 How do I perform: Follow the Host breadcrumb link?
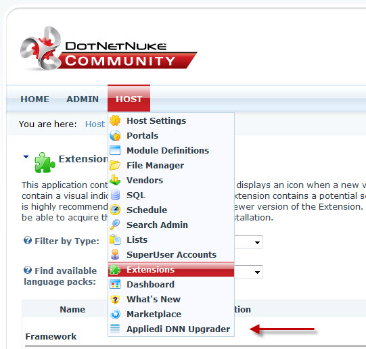[x=95, y=124]
